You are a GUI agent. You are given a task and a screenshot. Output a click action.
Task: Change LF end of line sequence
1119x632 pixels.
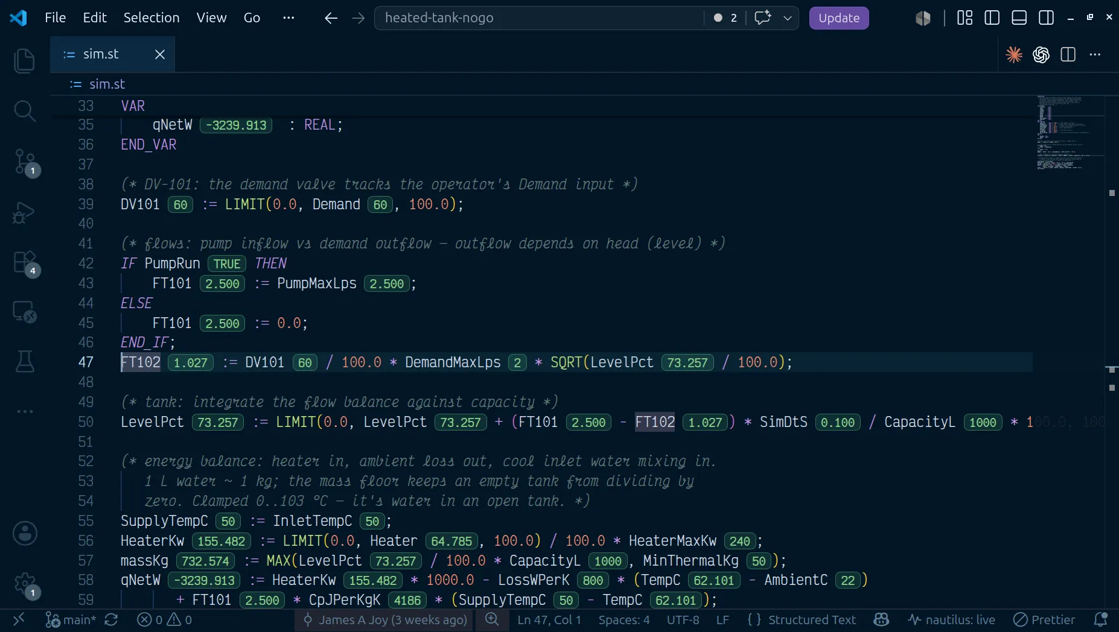coord(722,619)
